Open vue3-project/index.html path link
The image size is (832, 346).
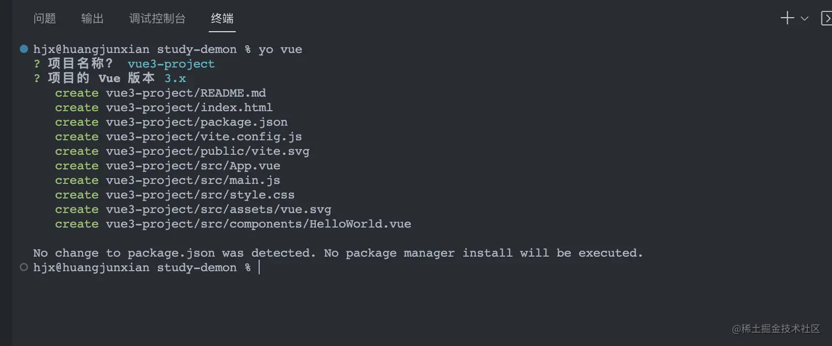pos(189,108)
